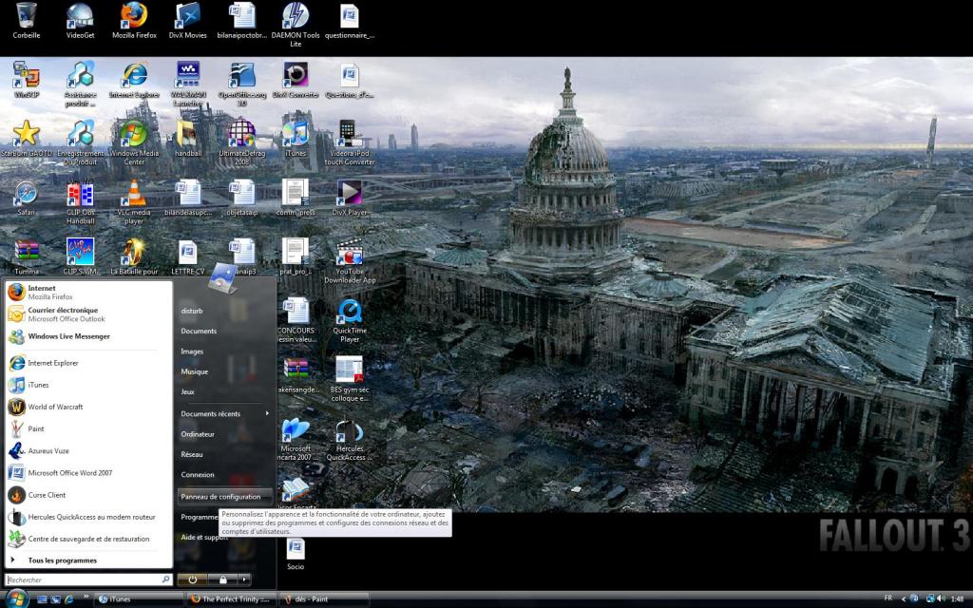Viewport: 973px width, 608px height.
Task: Open the VLC media player desktop shortcut
Action: click(134, 201)
